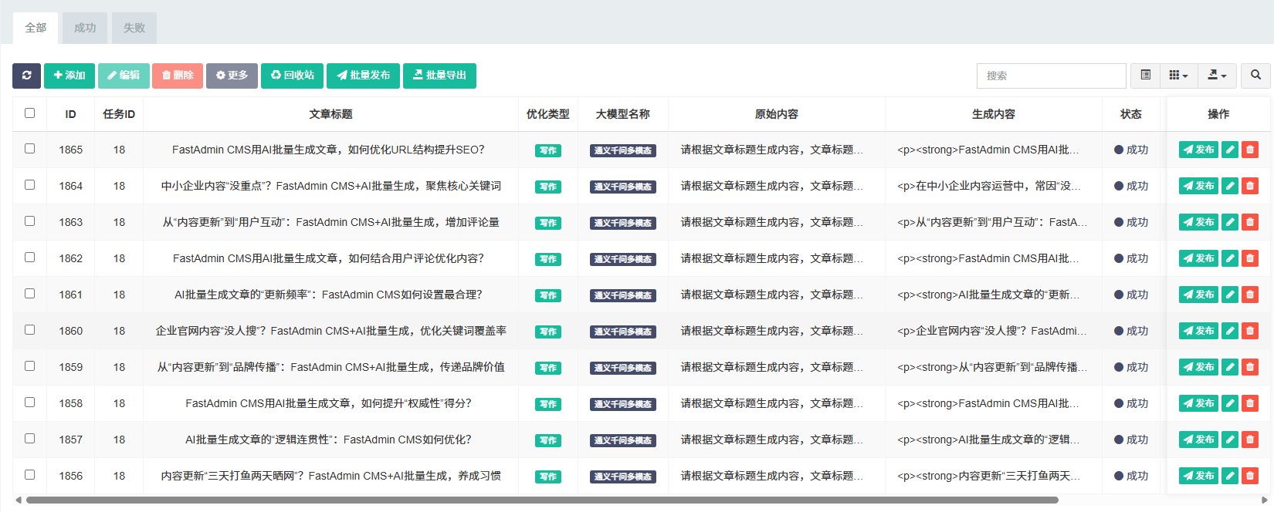Delete row 1863 with trash icon
Image resolution: width=1274 pixels, height=512 pixels.
click(x=1250, y=222)
